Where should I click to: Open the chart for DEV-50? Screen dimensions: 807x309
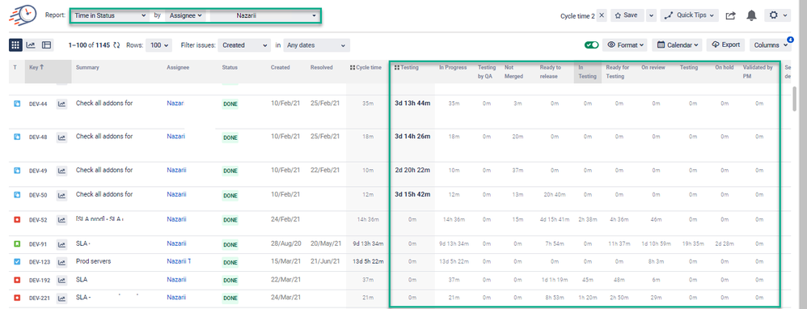pyautogui.click(x=61, y=195)
